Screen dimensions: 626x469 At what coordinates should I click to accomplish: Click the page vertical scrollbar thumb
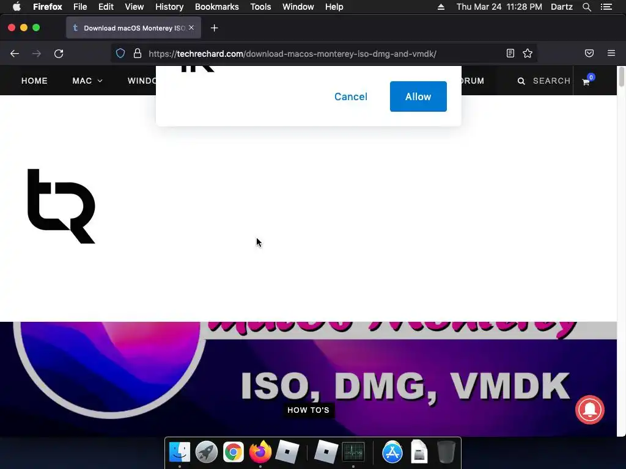(621, 76)
